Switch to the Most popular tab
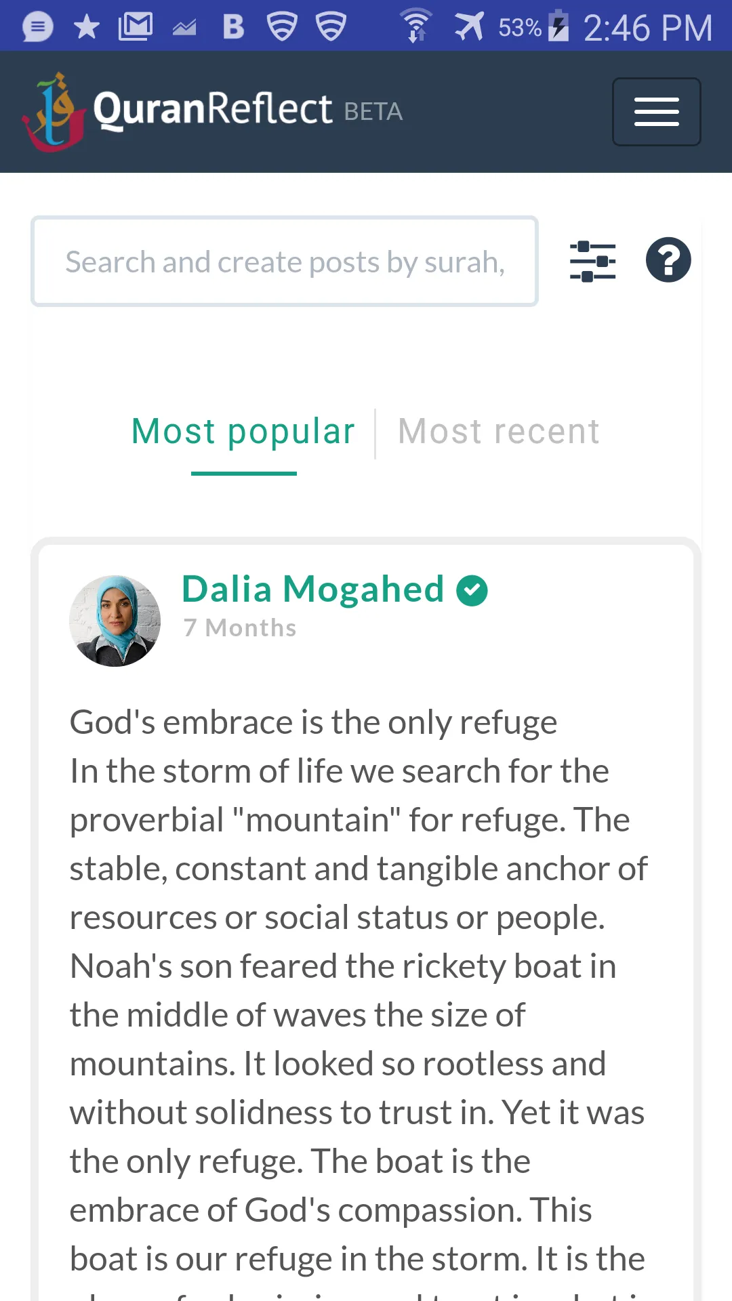732x1301 pixels. (x=243, y=432)
